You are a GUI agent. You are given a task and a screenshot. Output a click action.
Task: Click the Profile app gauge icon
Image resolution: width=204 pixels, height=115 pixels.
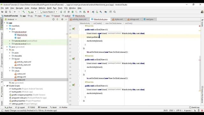(80, 12)
